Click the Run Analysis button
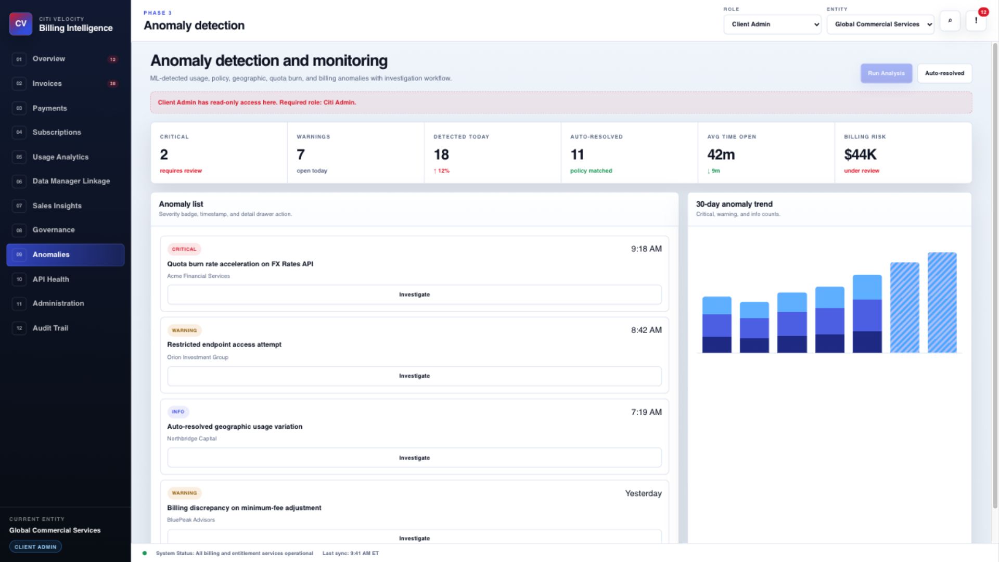This screenshot has height=562, width=999. pyautogui.click(x=886, y=73)
